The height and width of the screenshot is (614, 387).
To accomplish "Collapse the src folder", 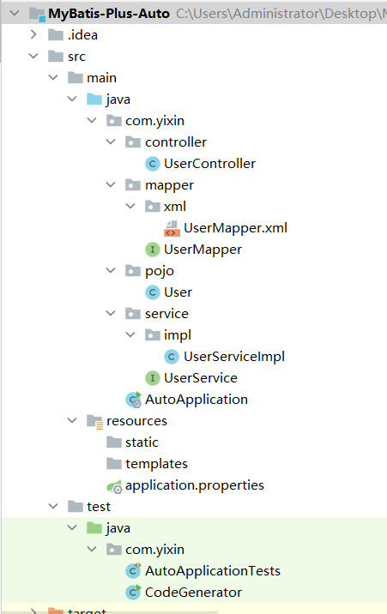I will [33, 56].
